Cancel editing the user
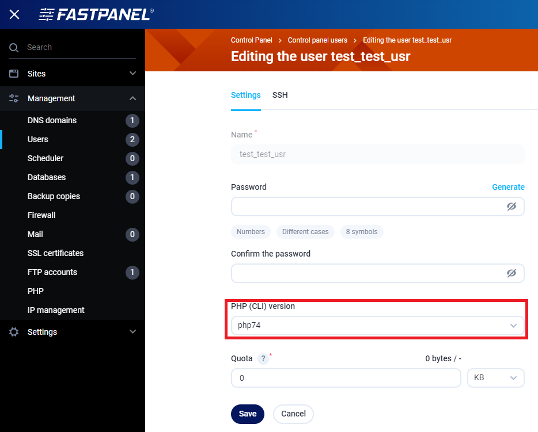 coord(293,414)
